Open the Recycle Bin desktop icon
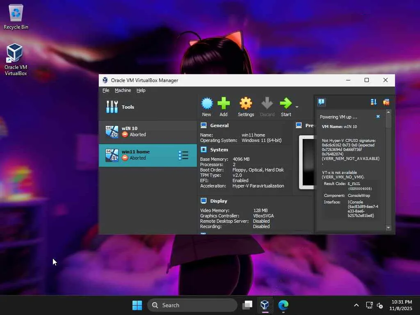420x315 pixels. [x=16, y=16]
